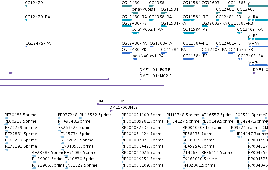This screenshot has height=170, width=268.
Task: Select BAC end DME1-014F06.F
Action: (155, 70)
